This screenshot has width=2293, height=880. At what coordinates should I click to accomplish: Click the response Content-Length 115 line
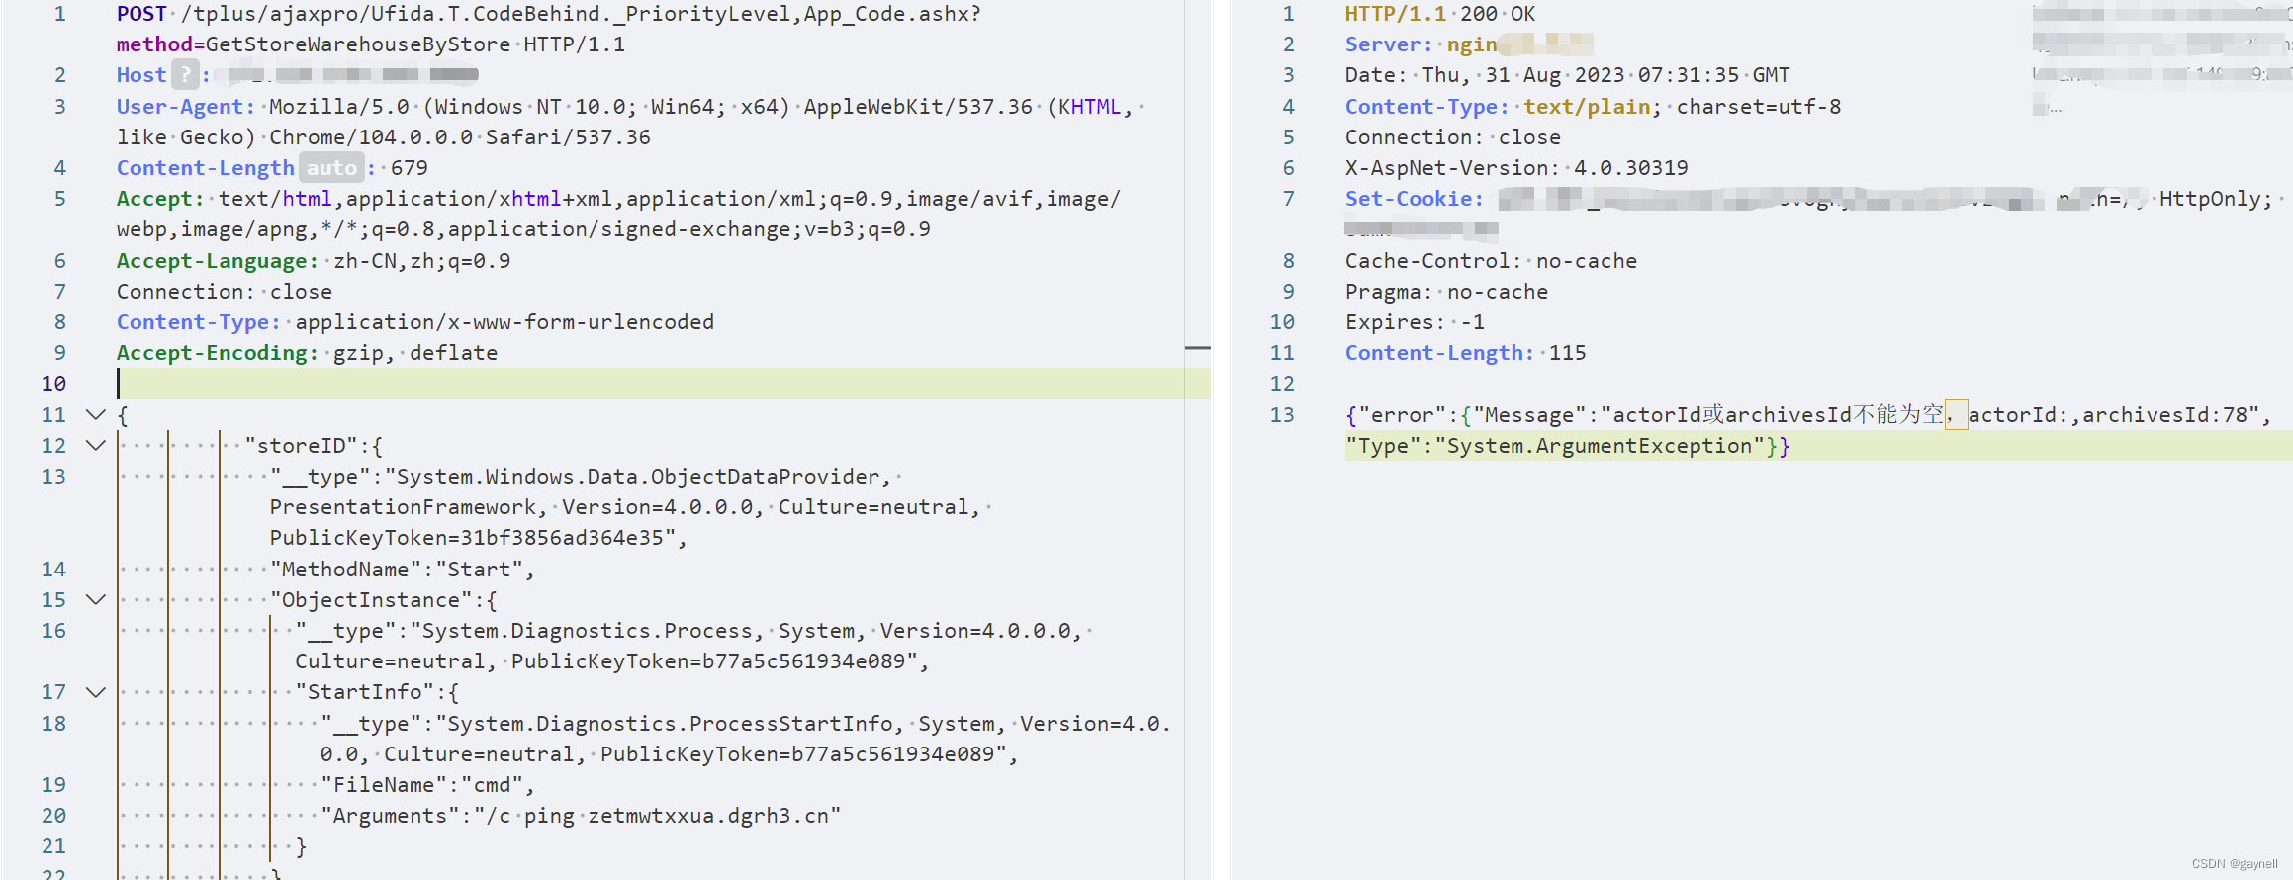pos(1465,353)
